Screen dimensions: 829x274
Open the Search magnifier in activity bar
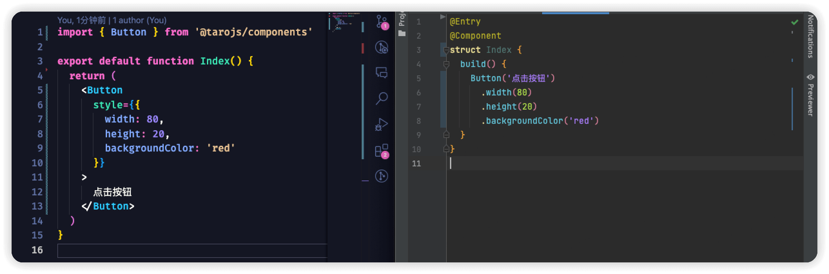[382, 98]
